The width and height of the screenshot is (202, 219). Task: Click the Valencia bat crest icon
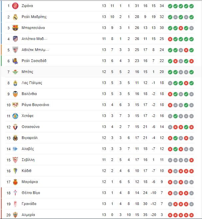pos(15,94)
